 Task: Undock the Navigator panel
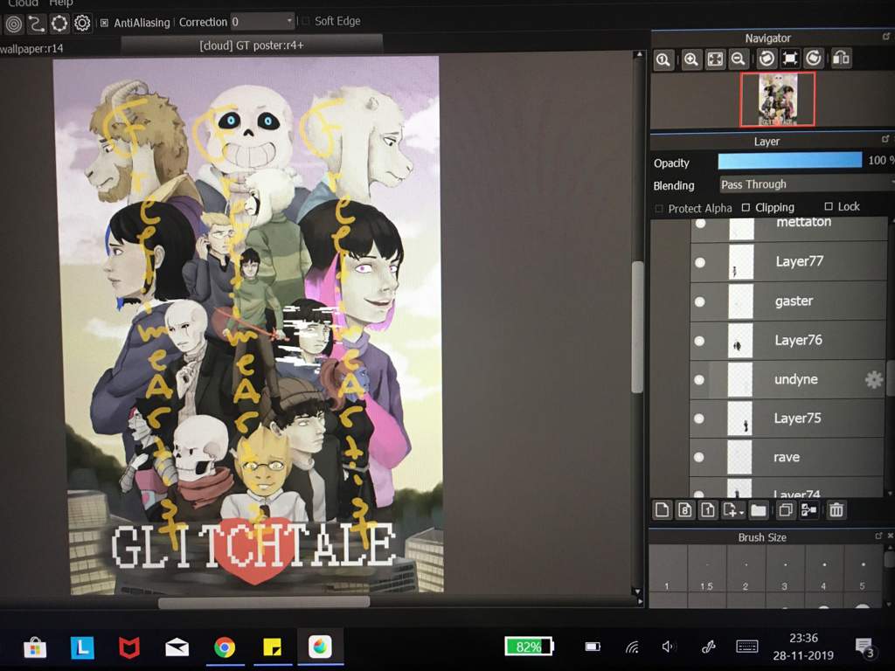click(886, 37)
